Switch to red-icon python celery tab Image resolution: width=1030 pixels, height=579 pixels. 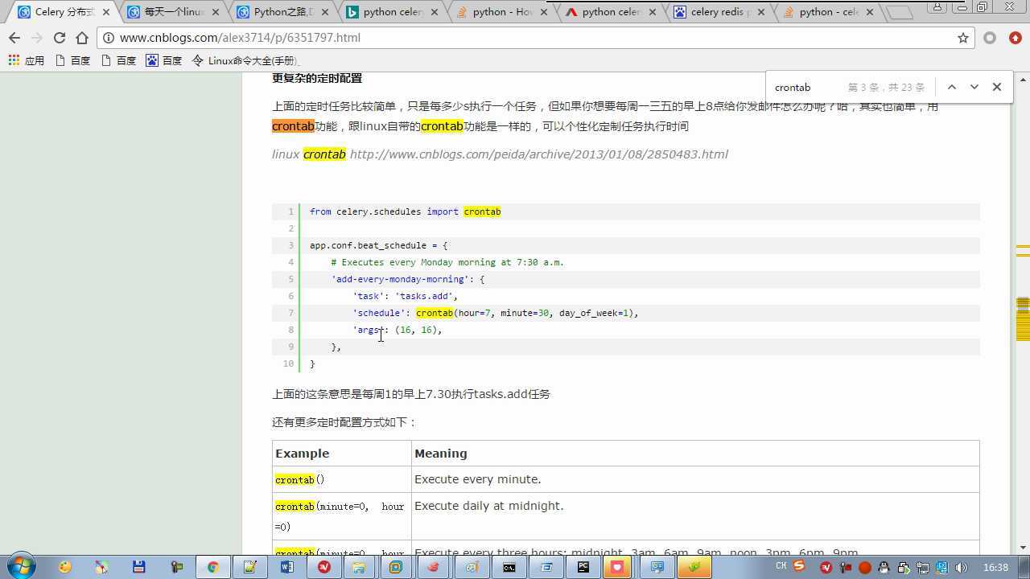[610, 12]
